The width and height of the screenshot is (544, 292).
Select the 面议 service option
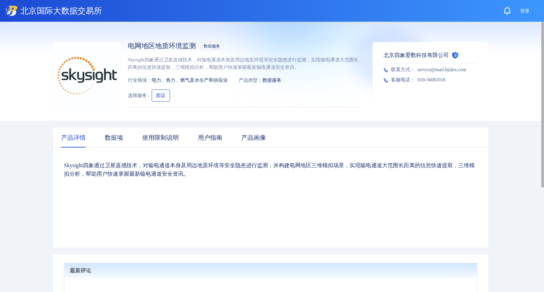click(161, 96)
